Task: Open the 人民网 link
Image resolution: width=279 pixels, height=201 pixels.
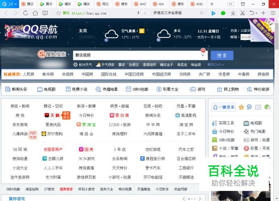Action: click(29, 74)
